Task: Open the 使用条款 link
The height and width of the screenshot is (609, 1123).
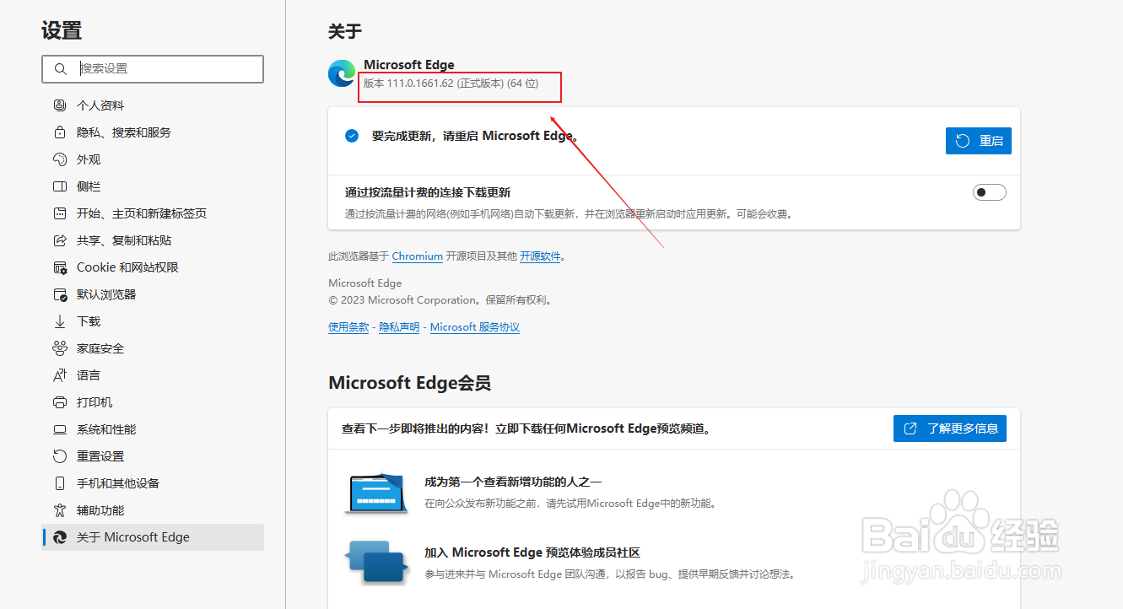Action: click(x=348, y=327)
